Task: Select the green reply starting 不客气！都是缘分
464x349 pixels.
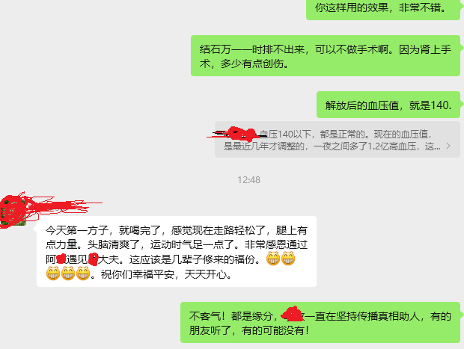Action: pyautogui.click(x=320, y=323)
